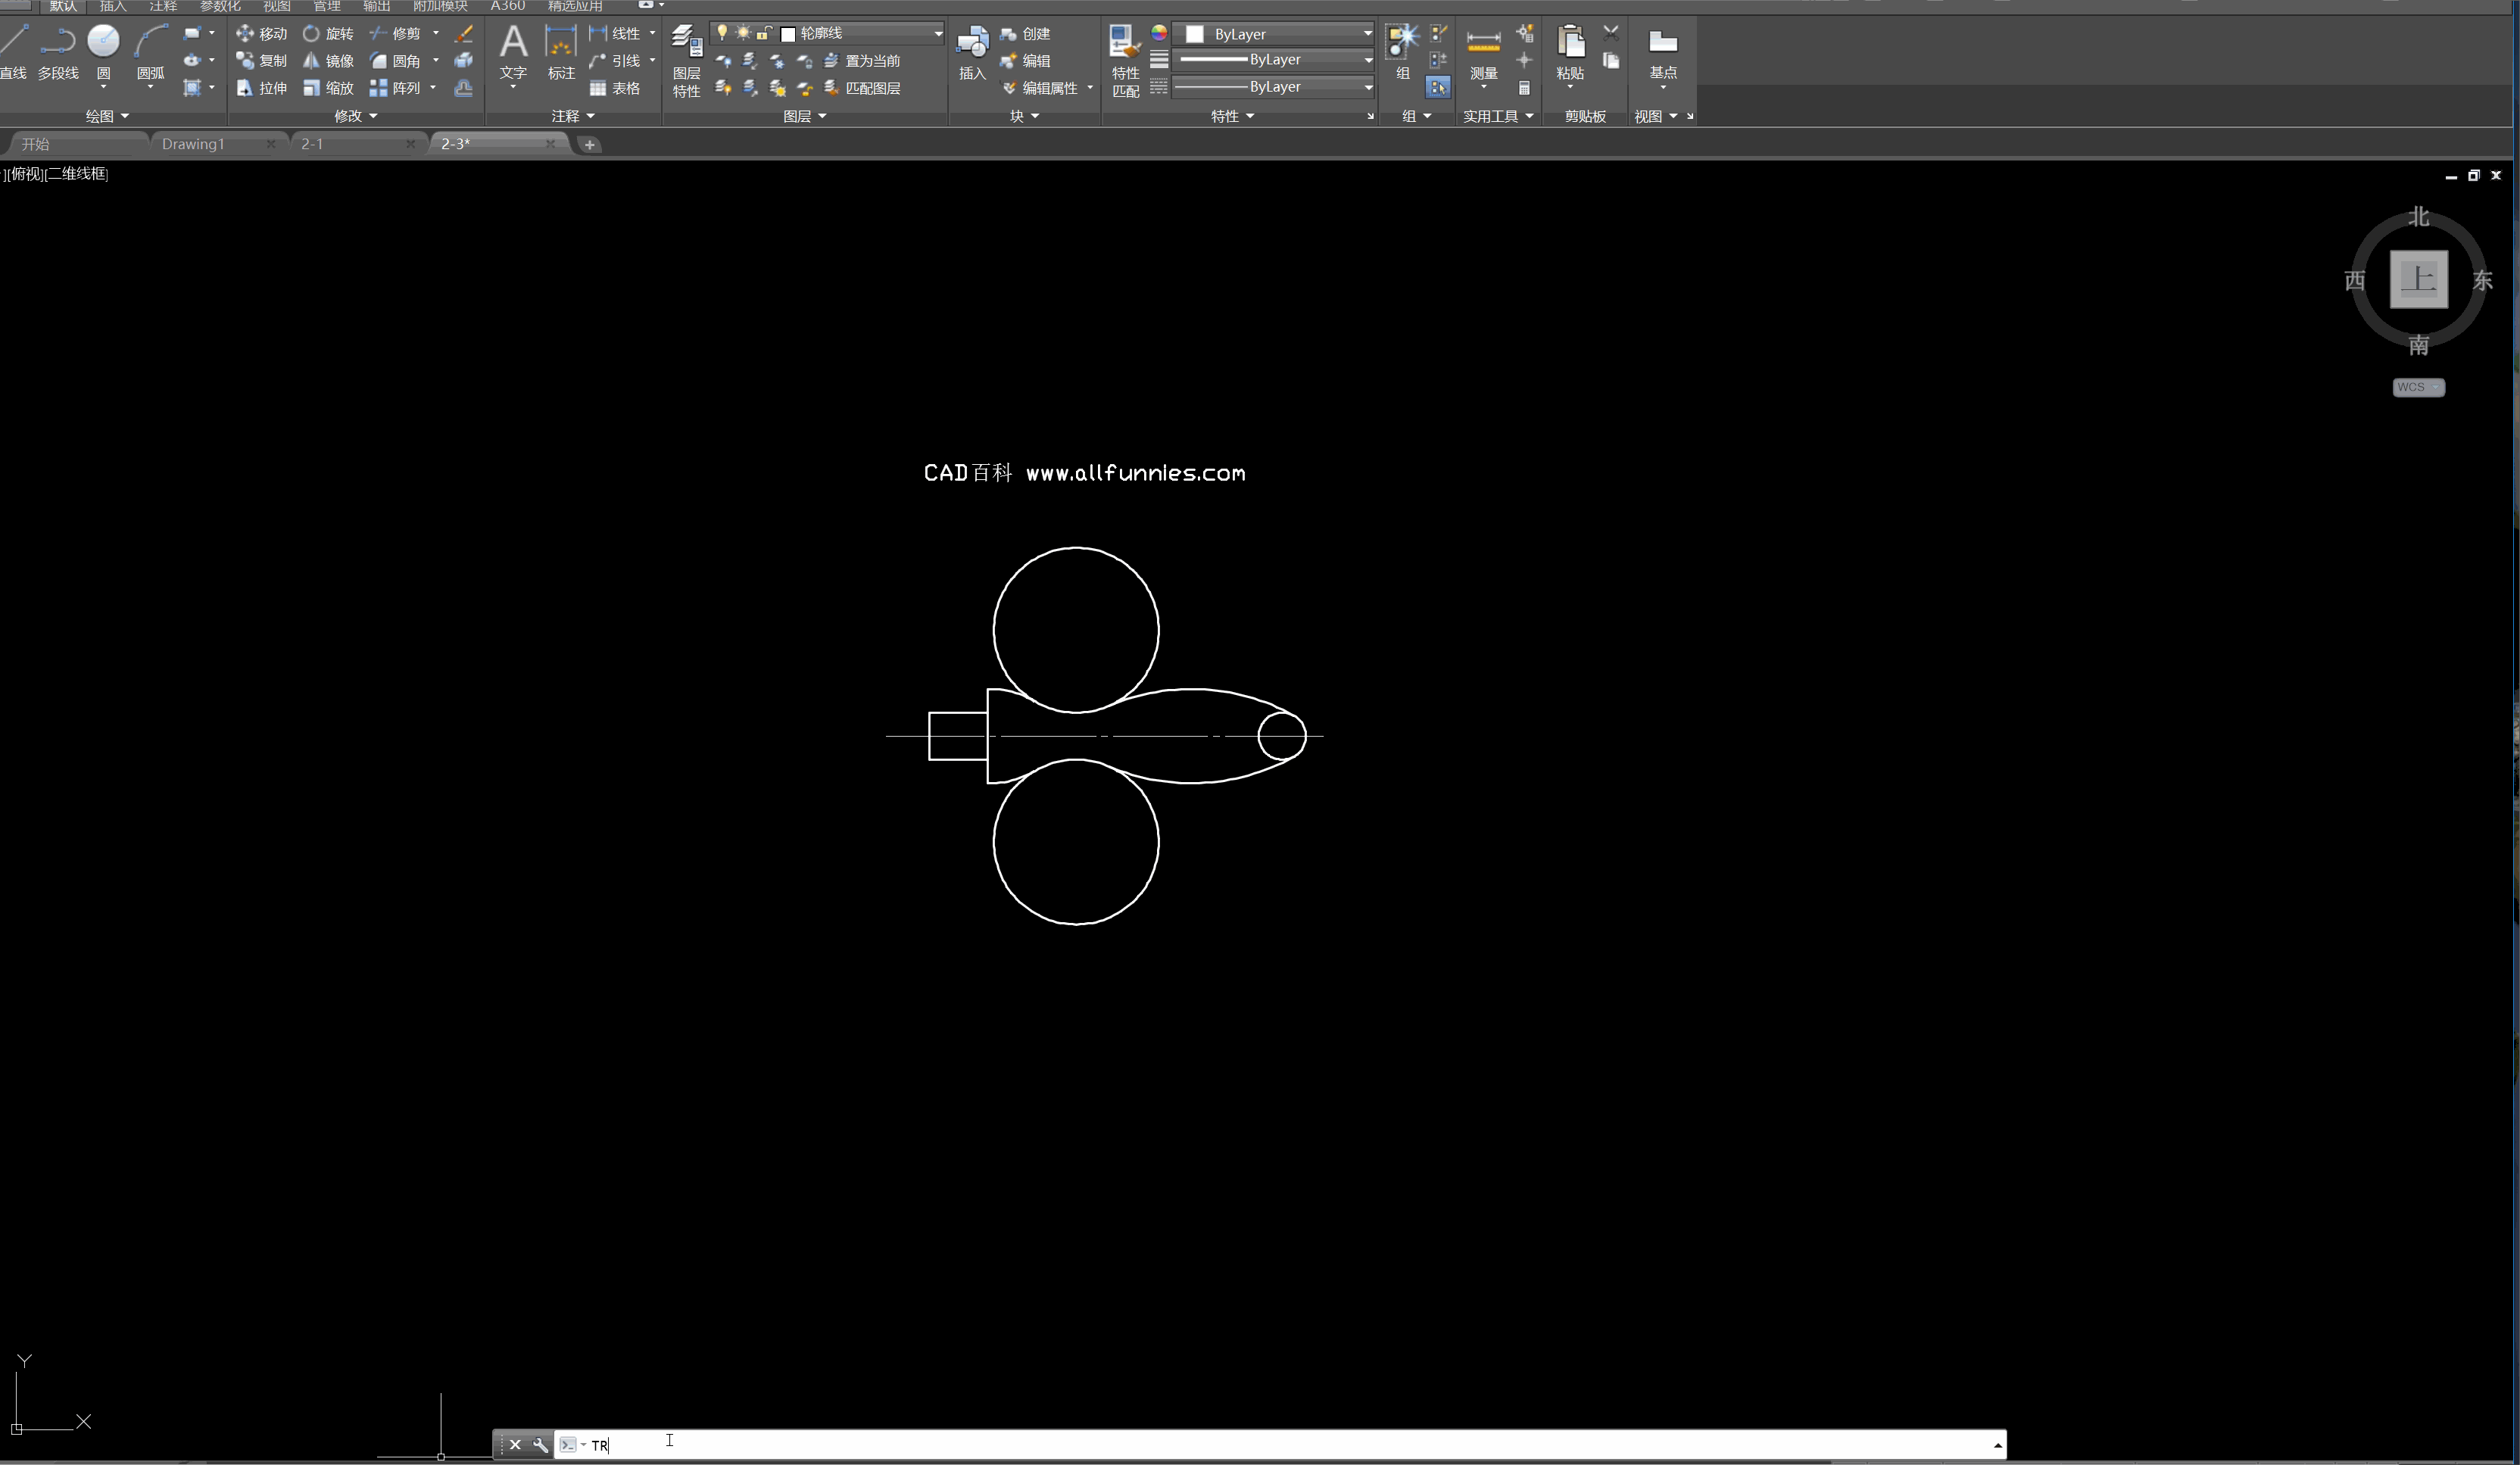Click the new drawing tab plus button
2520x1465 pixels.
coord(589,144)
